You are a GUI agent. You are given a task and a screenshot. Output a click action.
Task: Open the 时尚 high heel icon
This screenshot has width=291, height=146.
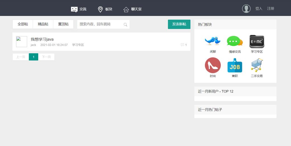213,65
